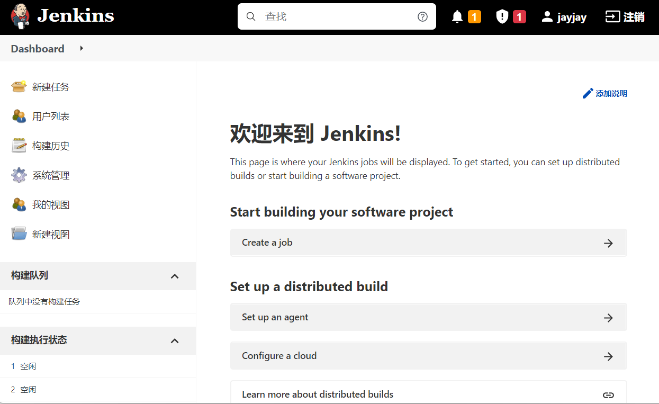This screenshot has height=404, width=659.
Task: Click the 构建历史 notepad icon
Action: [x=19, y=146]
